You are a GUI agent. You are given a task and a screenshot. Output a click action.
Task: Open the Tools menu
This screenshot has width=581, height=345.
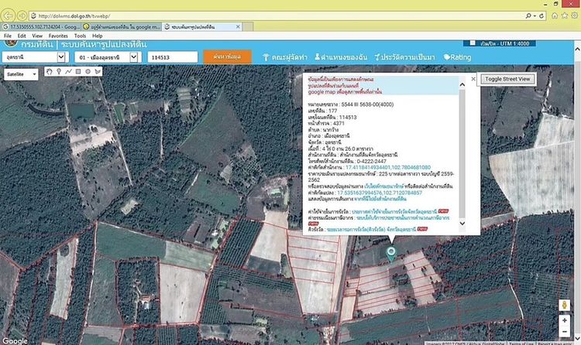pyautogui.click(x=80, y=36)
